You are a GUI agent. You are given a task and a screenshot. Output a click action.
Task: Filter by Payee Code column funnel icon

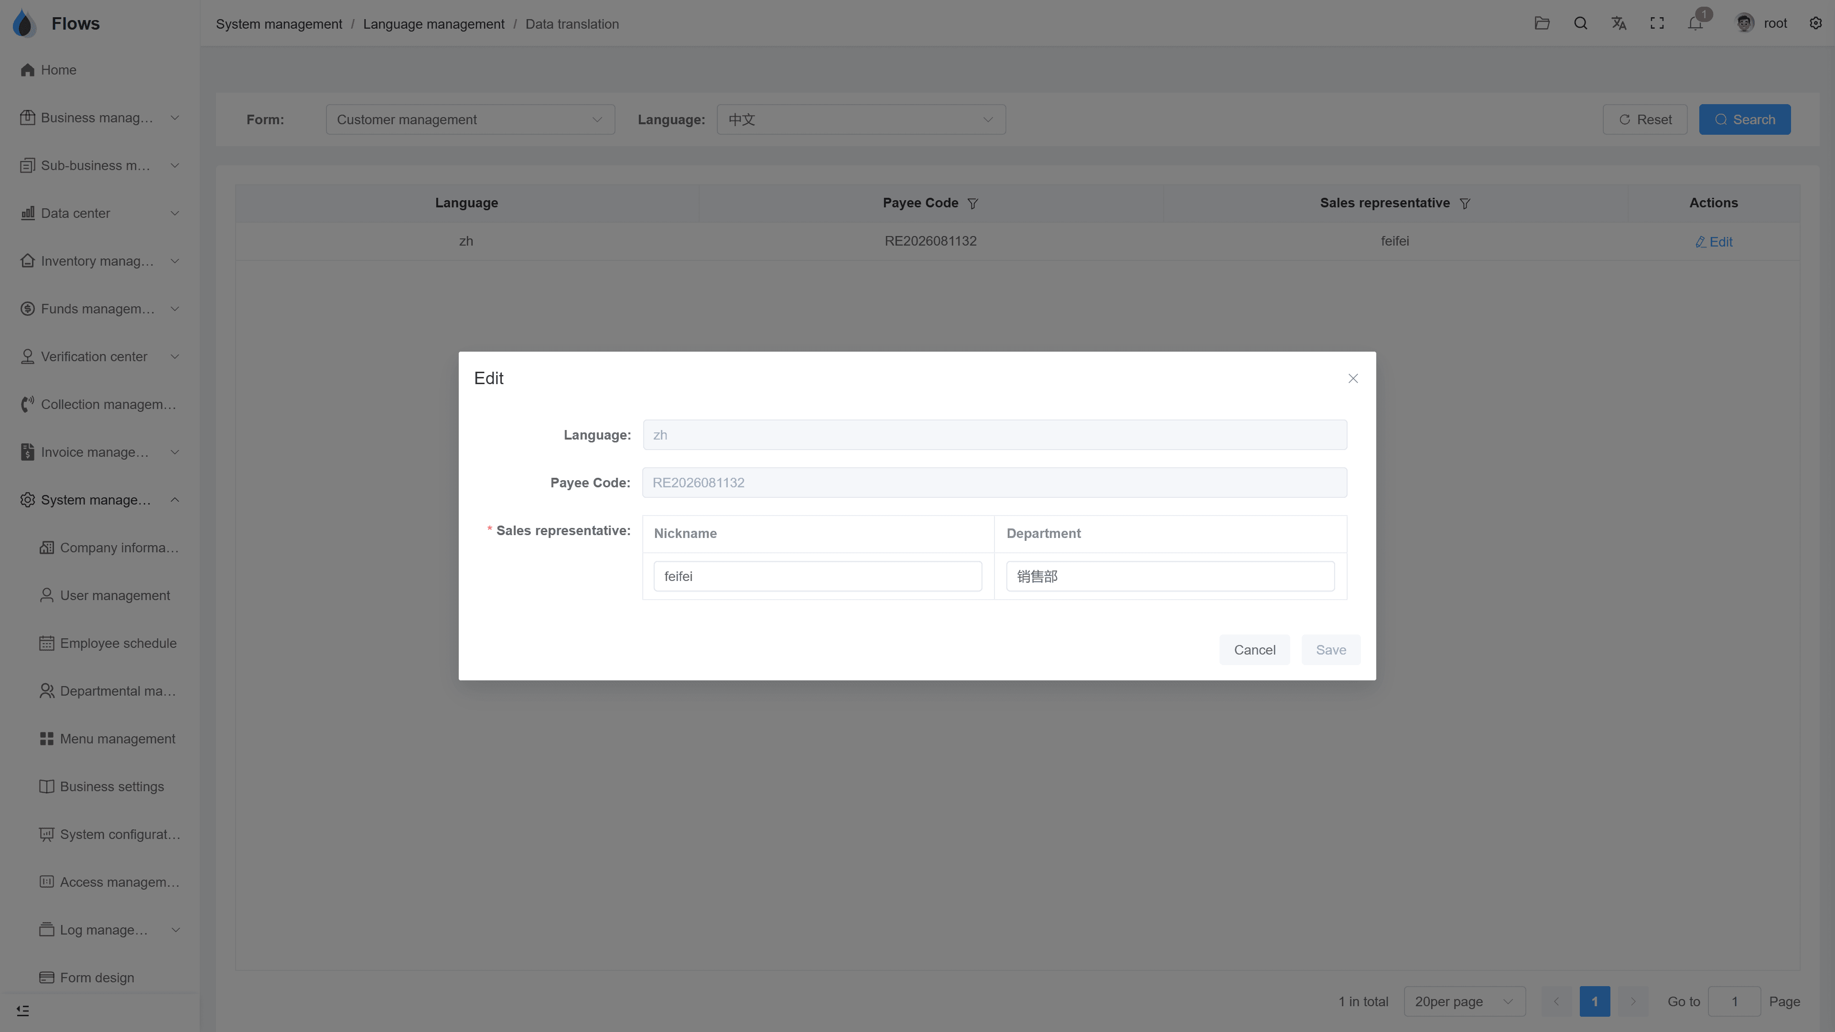[973, 204]
